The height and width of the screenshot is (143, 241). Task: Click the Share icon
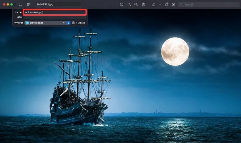pyautogui.click(x=144, y=5)
